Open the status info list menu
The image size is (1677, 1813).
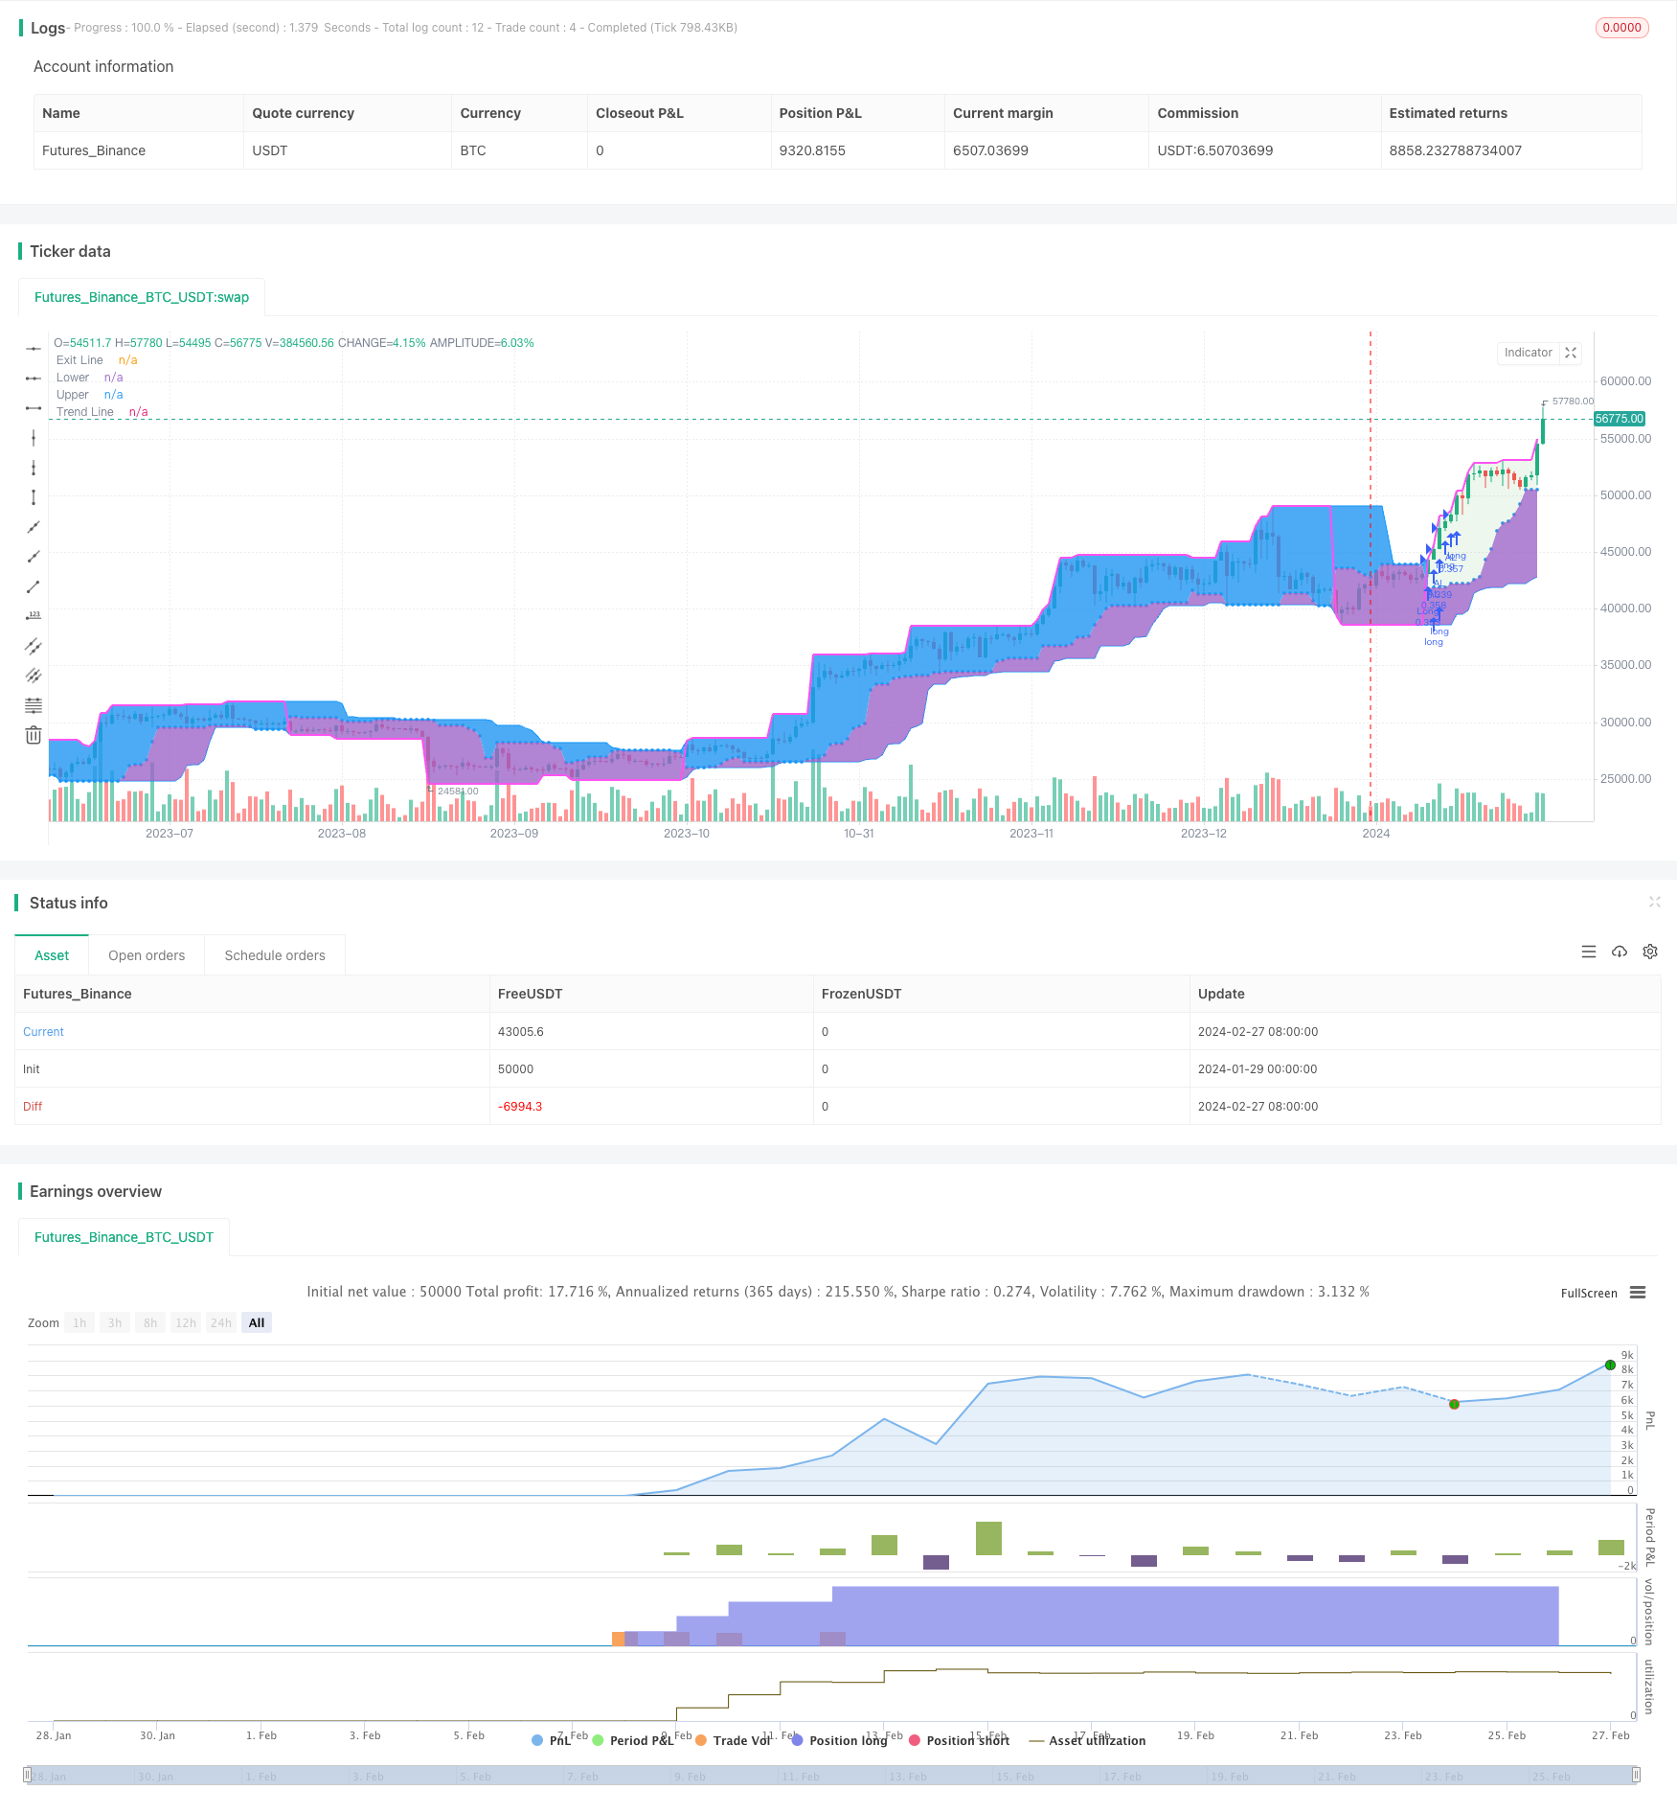(x=1589, y=952)
